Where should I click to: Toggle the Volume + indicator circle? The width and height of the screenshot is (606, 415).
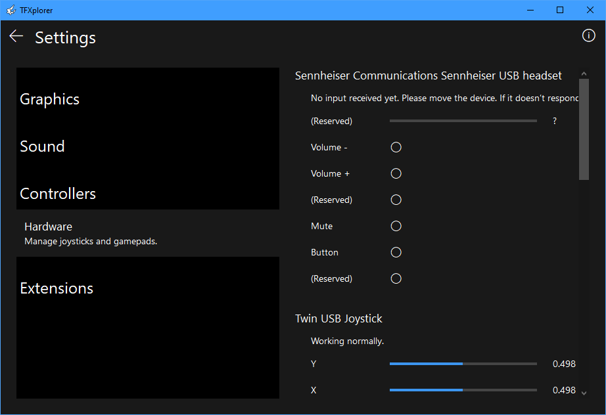396,173
